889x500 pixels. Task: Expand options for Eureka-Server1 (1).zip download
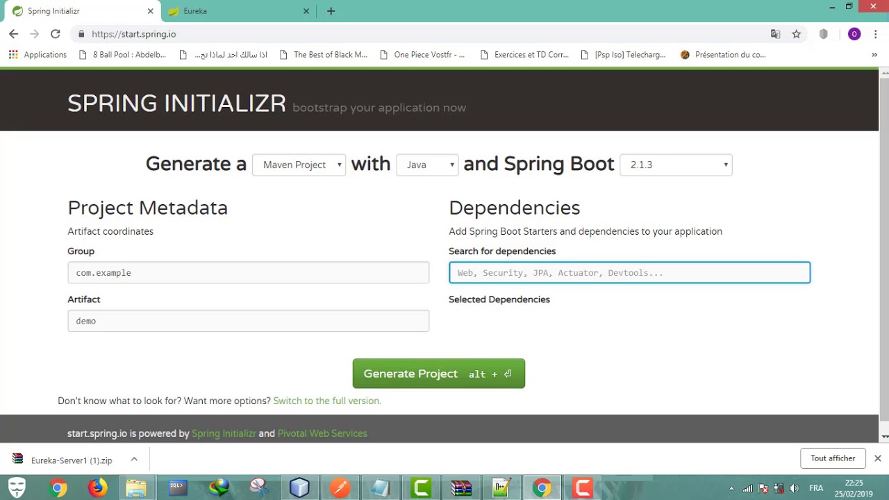[134, 459]
